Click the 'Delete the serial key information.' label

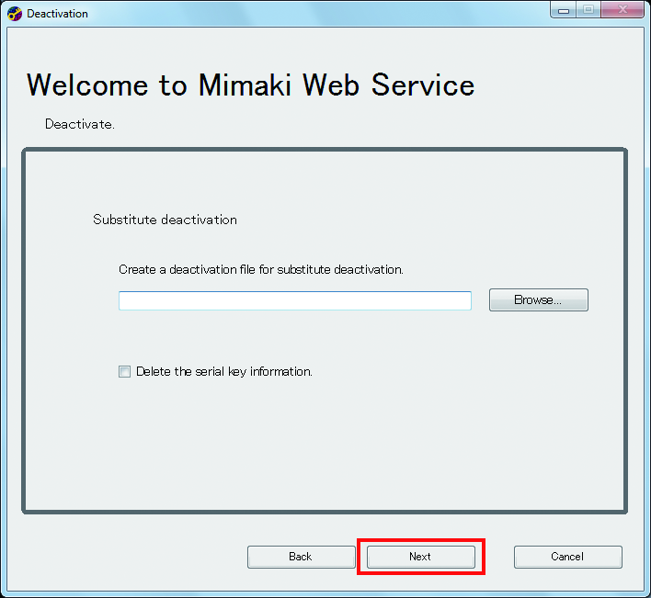224,372
